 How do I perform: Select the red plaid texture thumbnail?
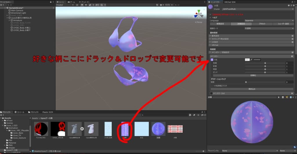pyautogui.click(x=175, y=129)
